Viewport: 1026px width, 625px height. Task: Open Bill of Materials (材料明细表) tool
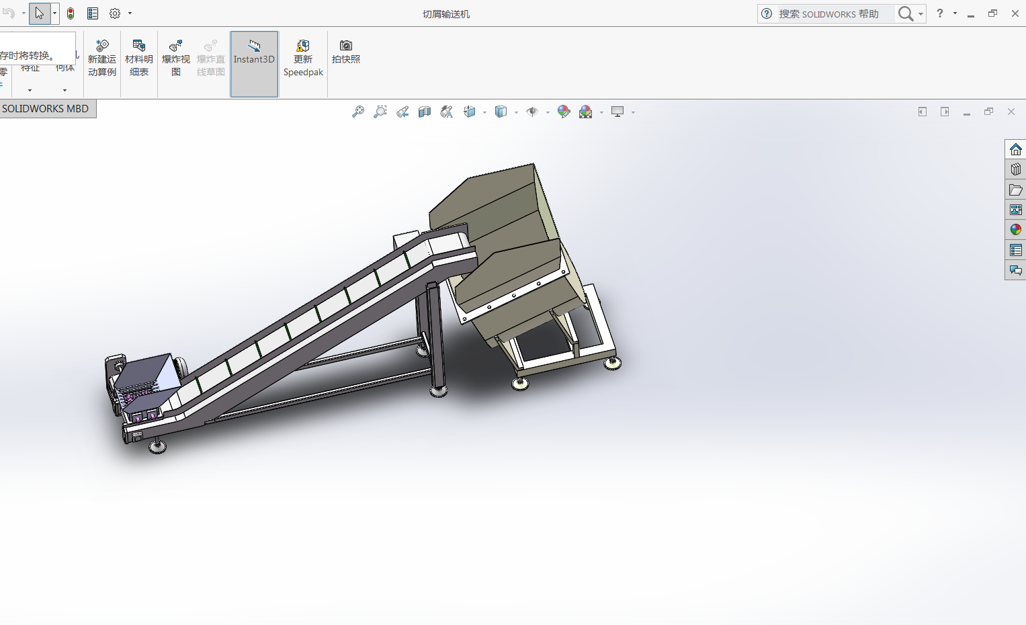coord(139,58)
